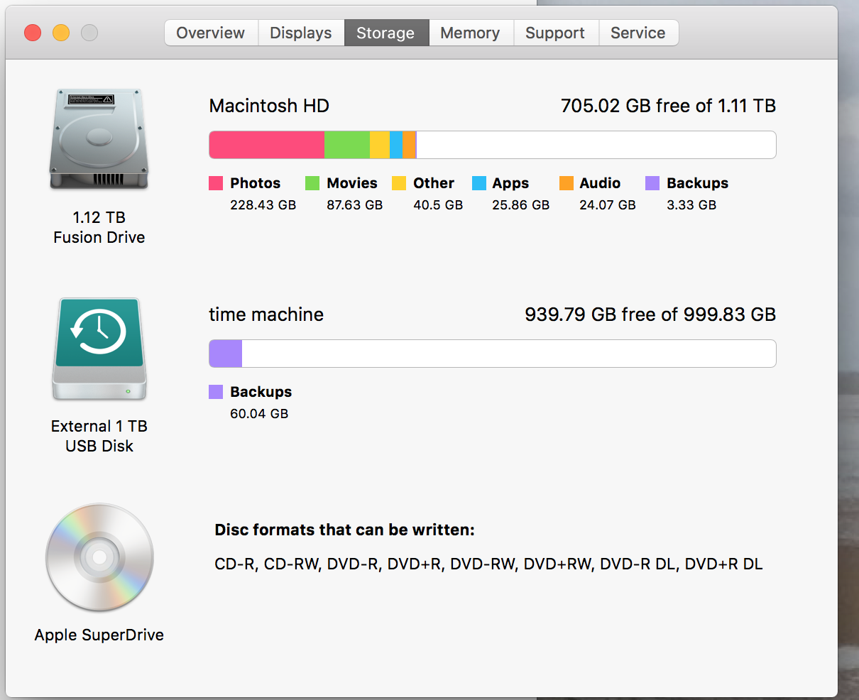Click the Photos 228.43 GB value
This screenshot has height=700, width=859.
[x=263, y=205]
